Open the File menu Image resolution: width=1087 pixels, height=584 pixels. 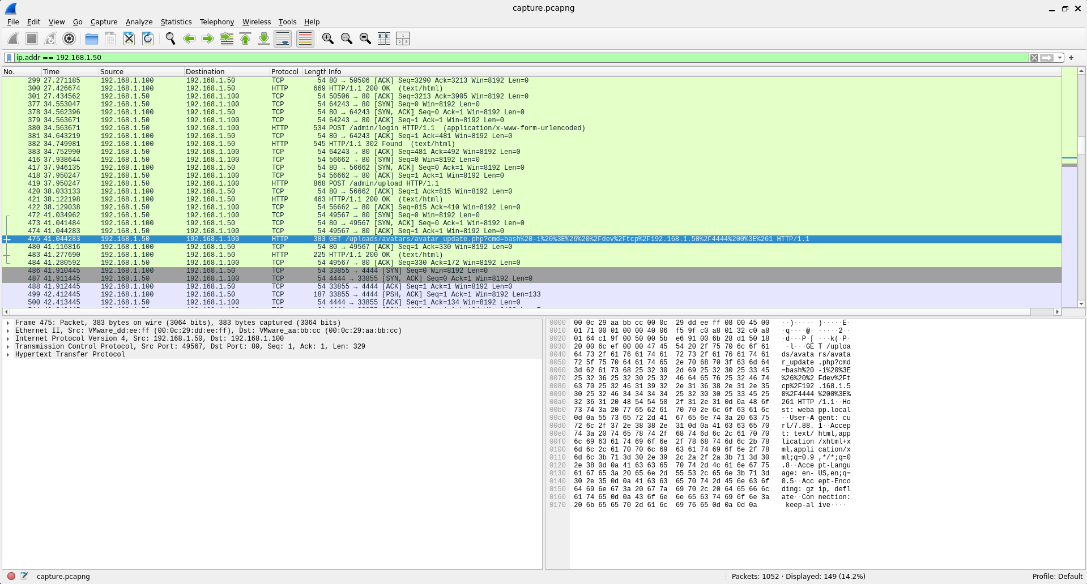[13, 22]
